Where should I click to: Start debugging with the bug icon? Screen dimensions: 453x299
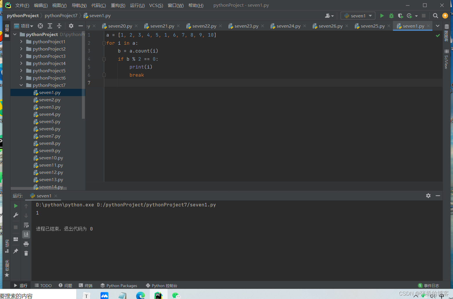click(x=391, y=16)
